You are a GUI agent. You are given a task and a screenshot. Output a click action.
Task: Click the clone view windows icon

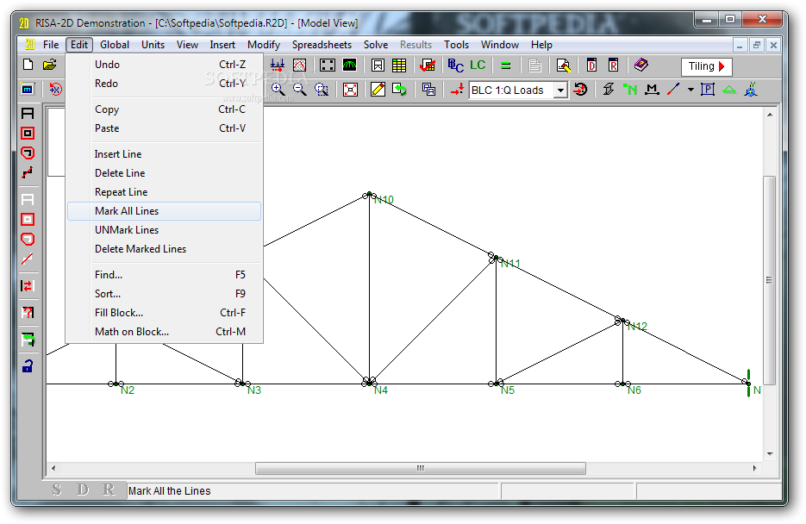pyautogui.click(x=428, y=90)
